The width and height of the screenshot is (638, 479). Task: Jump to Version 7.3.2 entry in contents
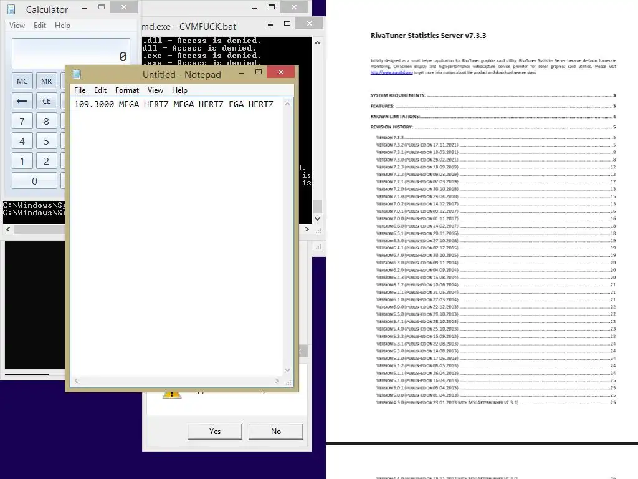(496, 145)
